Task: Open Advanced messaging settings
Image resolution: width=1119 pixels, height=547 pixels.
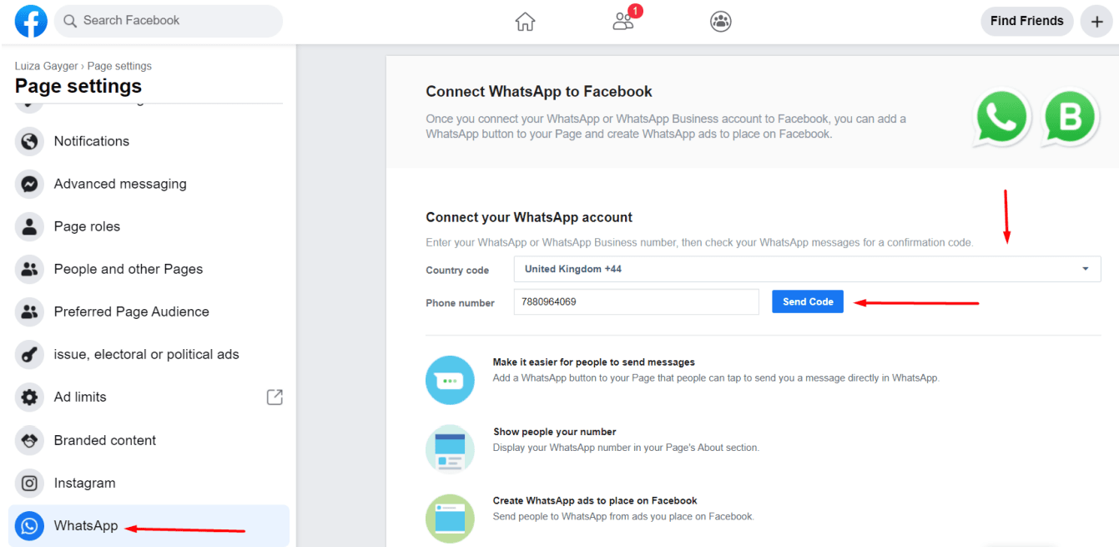Action: point(149,184)
